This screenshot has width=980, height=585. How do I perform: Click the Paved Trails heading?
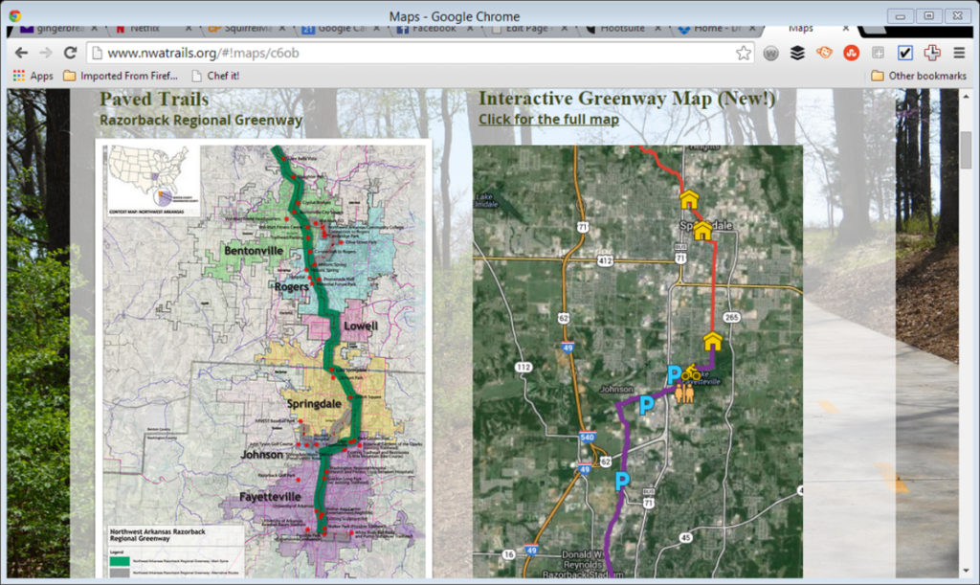click(x=154, y=99)
